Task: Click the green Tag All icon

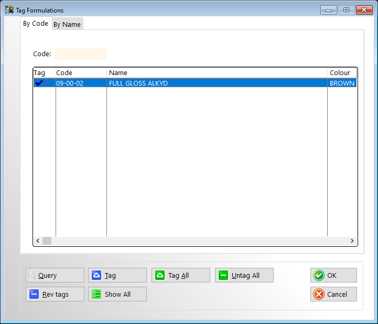Action: (160, 276)
